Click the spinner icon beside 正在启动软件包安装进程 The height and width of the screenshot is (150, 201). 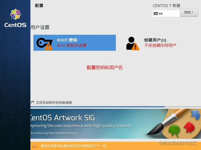[x=33, y=102]
